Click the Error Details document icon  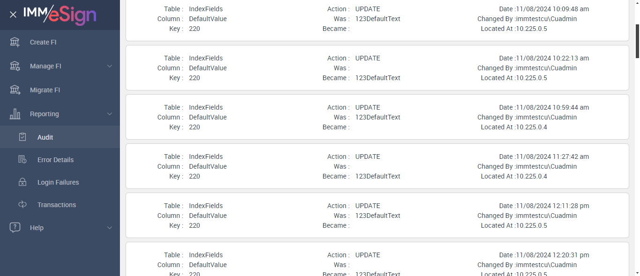[22, 160]
